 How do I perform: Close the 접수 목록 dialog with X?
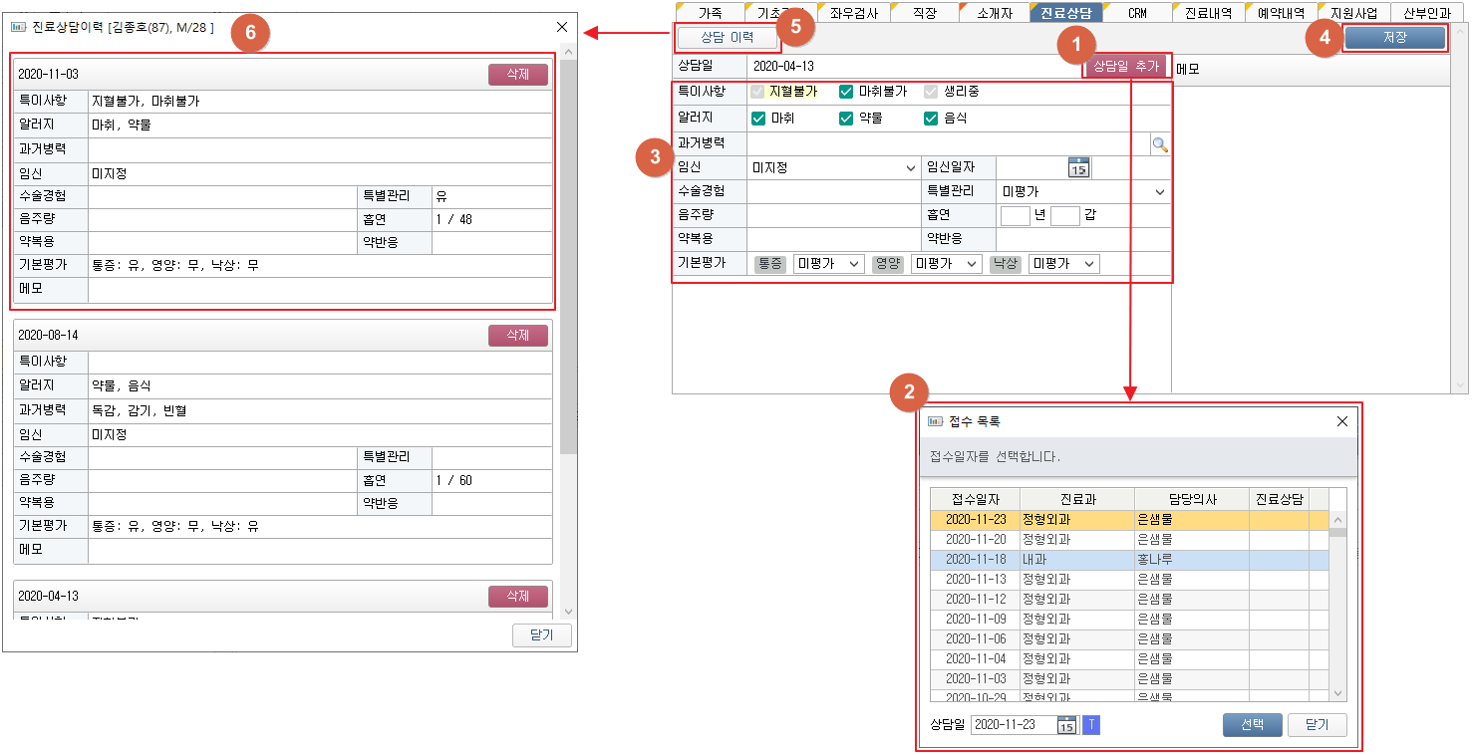tap(1341, 421)
